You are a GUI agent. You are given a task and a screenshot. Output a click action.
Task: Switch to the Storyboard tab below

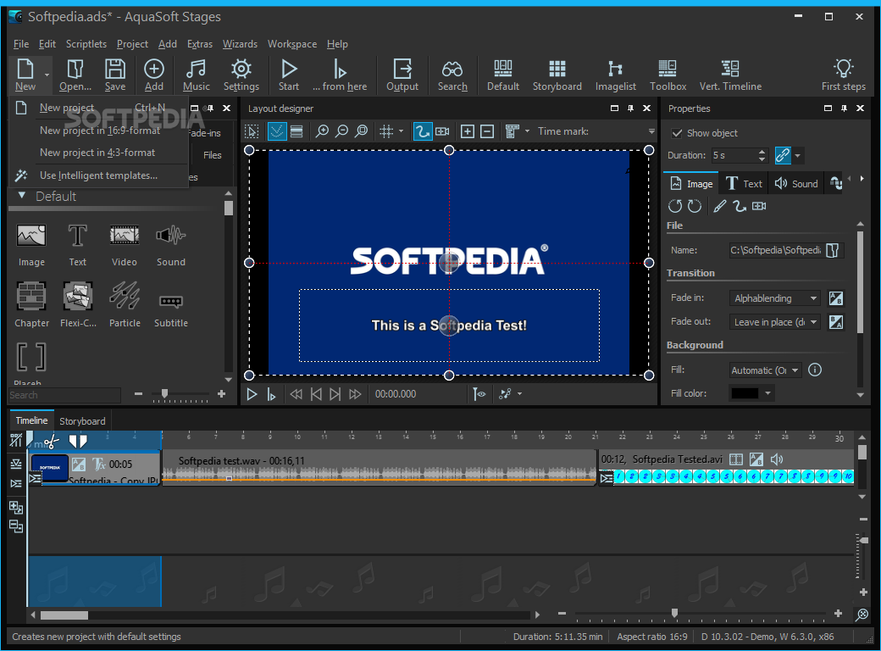pos(82,421)
